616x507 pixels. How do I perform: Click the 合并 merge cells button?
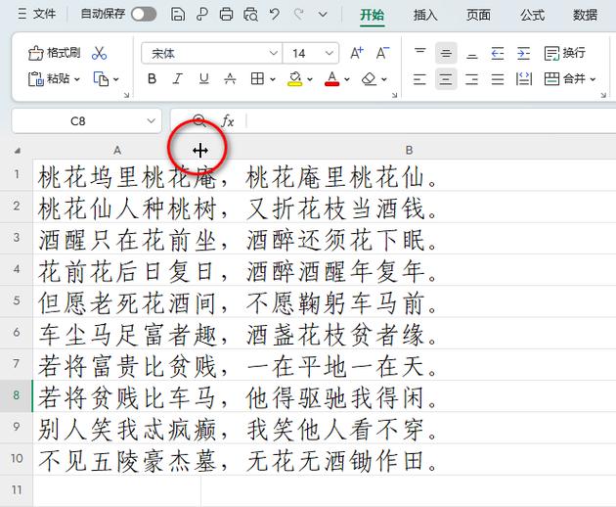(564, 78)
